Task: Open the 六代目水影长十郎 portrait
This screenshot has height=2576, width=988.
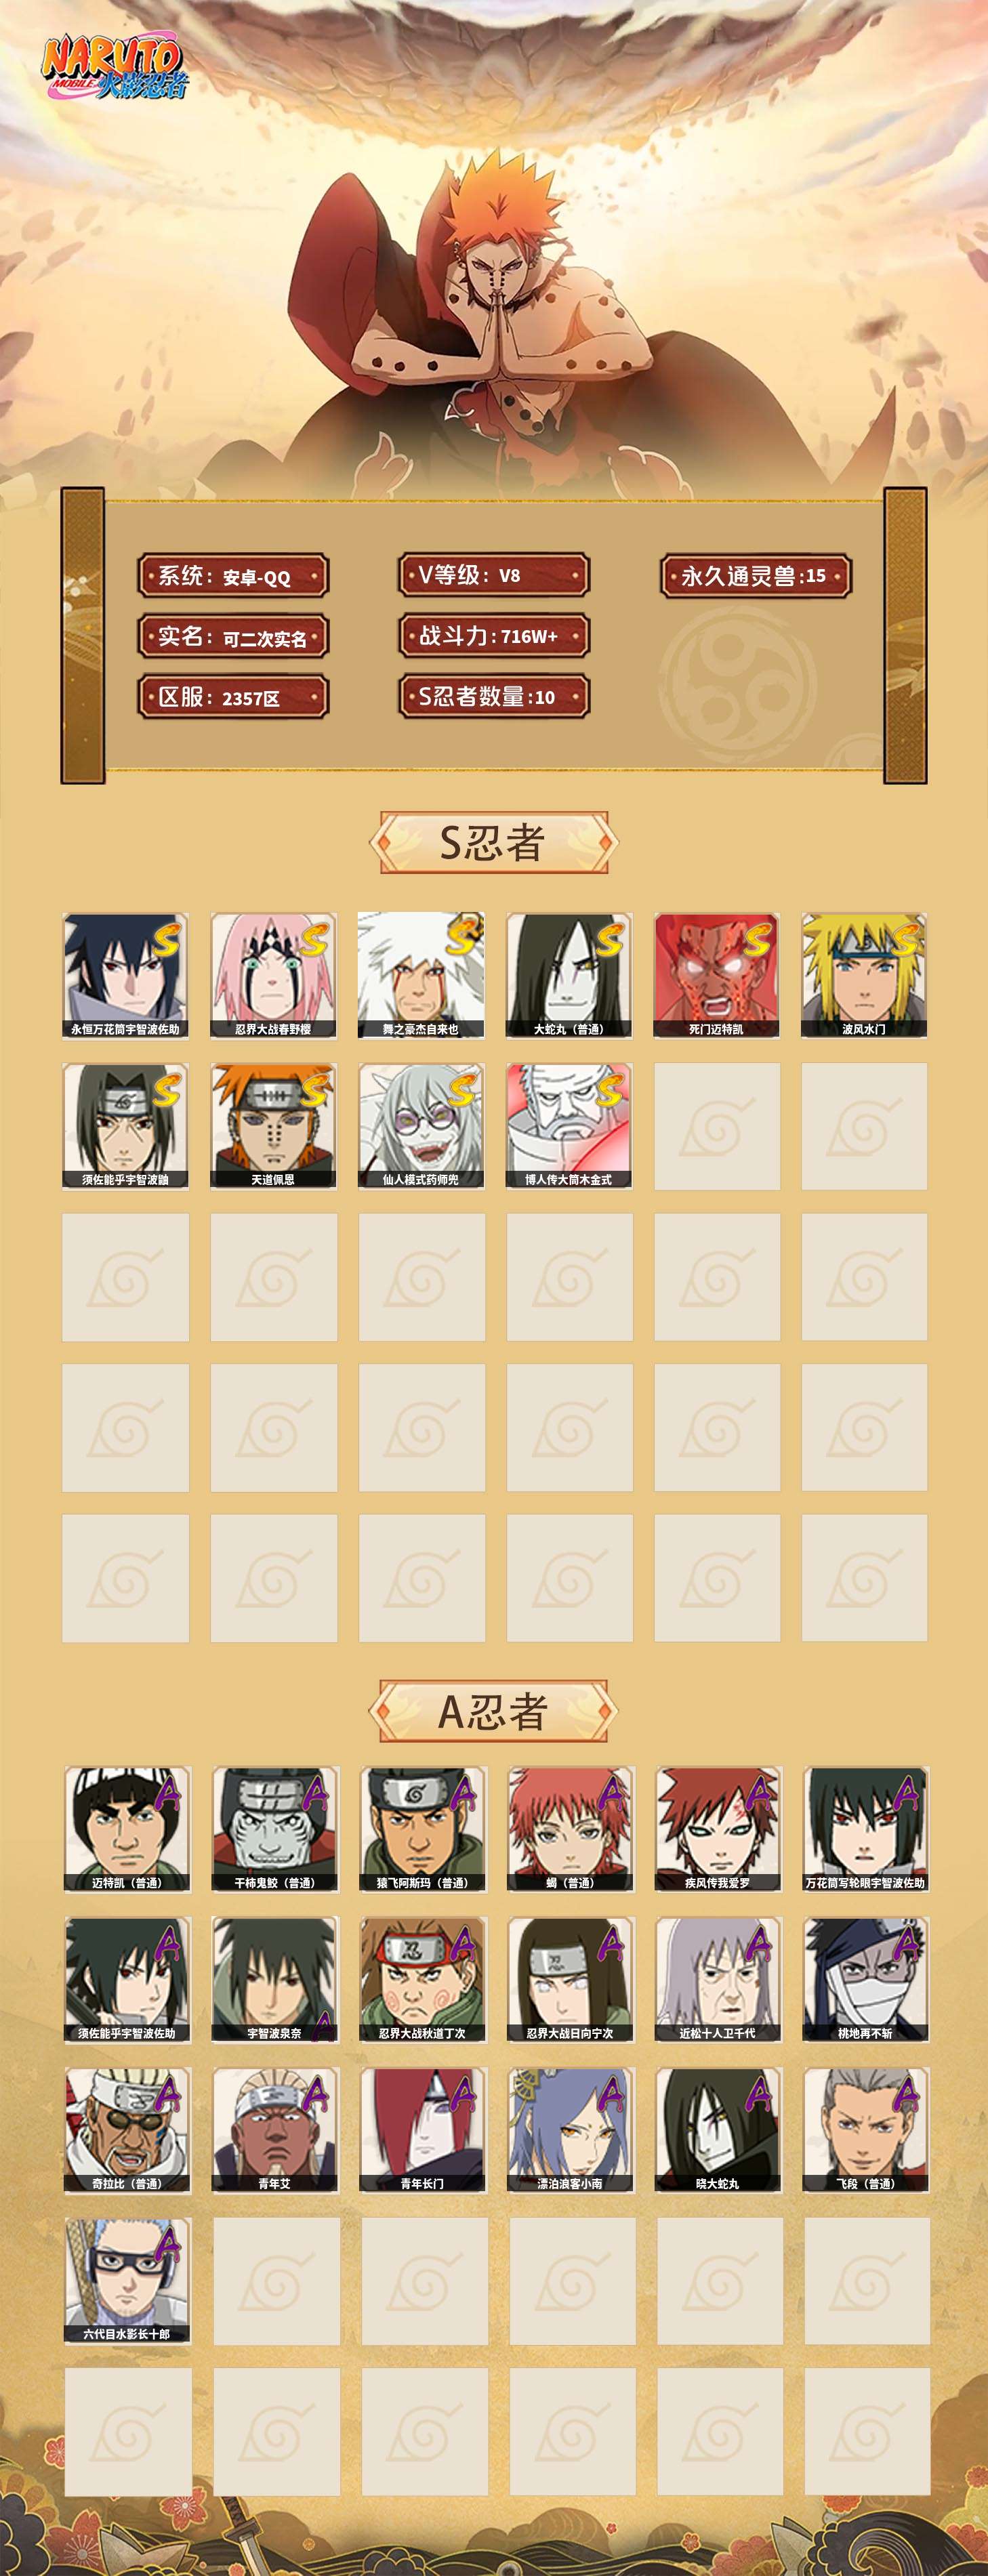Action: tap(127, 2280)
